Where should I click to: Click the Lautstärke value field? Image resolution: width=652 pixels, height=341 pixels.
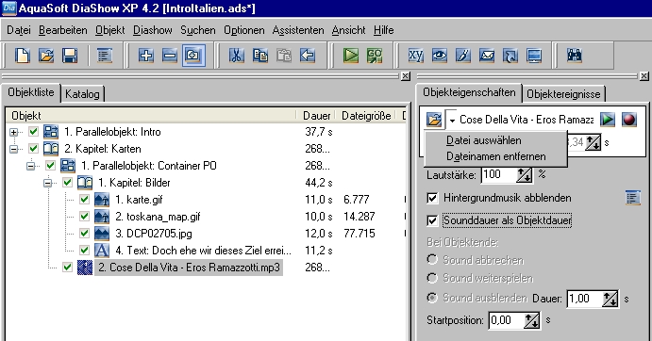click(x=499, y=174)
